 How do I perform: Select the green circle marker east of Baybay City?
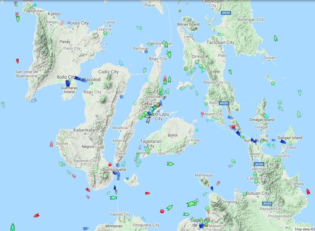273,83
